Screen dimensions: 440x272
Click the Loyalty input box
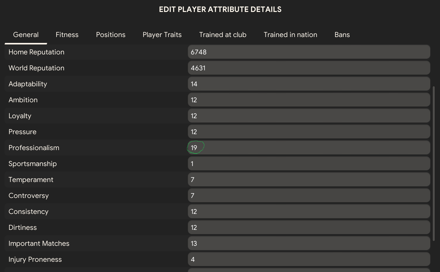pos(309,116)
